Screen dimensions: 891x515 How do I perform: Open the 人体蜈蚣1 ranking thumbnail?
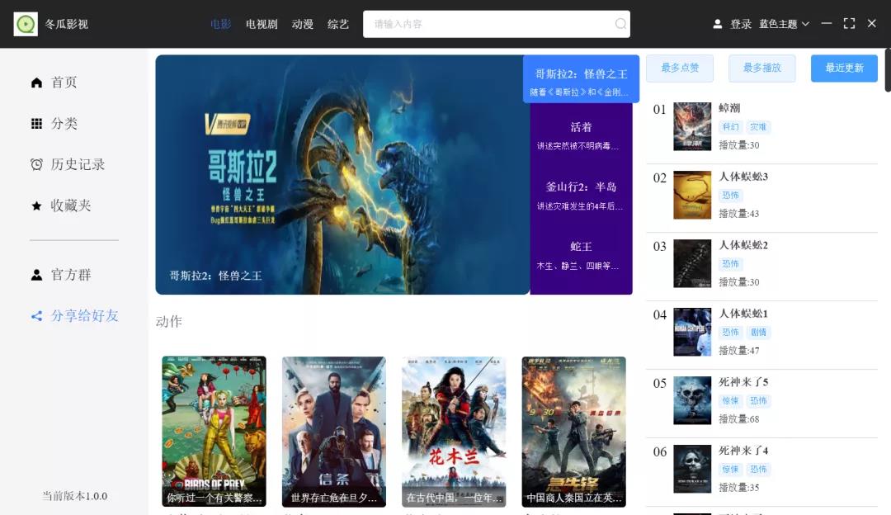[x=692, y=332]
